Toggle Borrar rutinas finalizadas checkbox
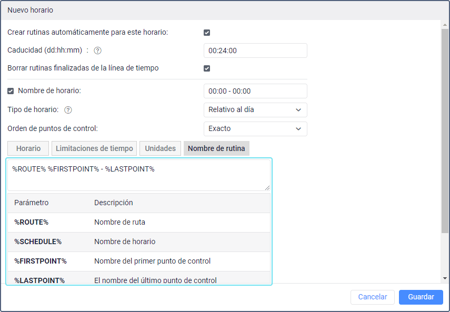This screenshot has height=312, width=450. pos(207,68)
